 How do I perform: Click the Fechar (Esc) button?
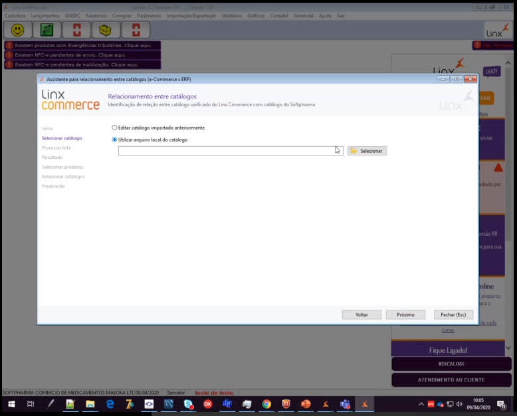[x=453, y=315]
